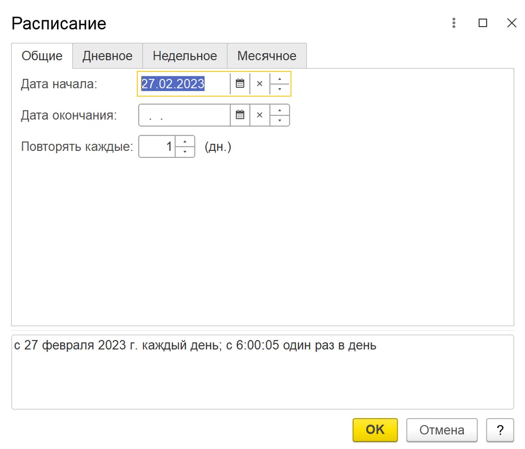Switch to the Дневное tab

pyautogui.click(x=107, y=56)
